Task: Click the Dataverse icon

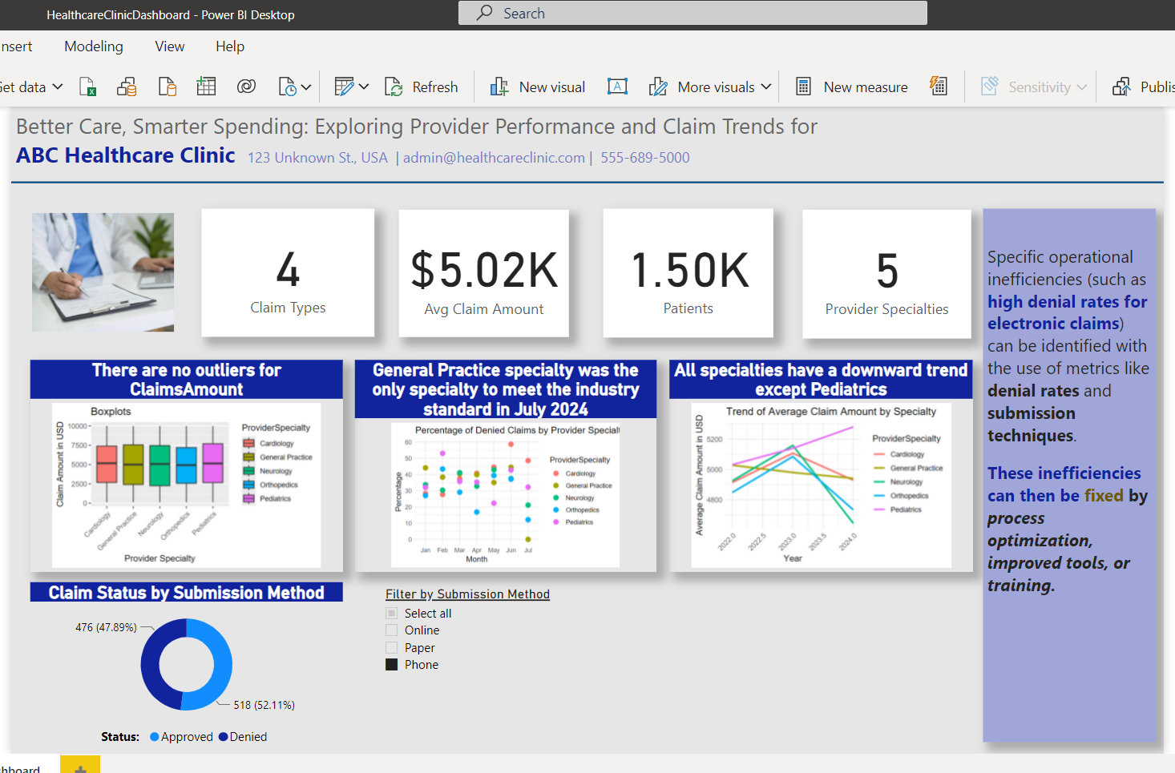Action: [x=246, y=87]
